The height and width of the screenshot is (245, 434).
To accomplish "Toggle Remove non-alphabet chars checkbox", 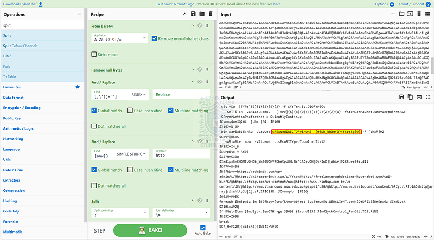I will pyautogui.click(x=154, y=38).
